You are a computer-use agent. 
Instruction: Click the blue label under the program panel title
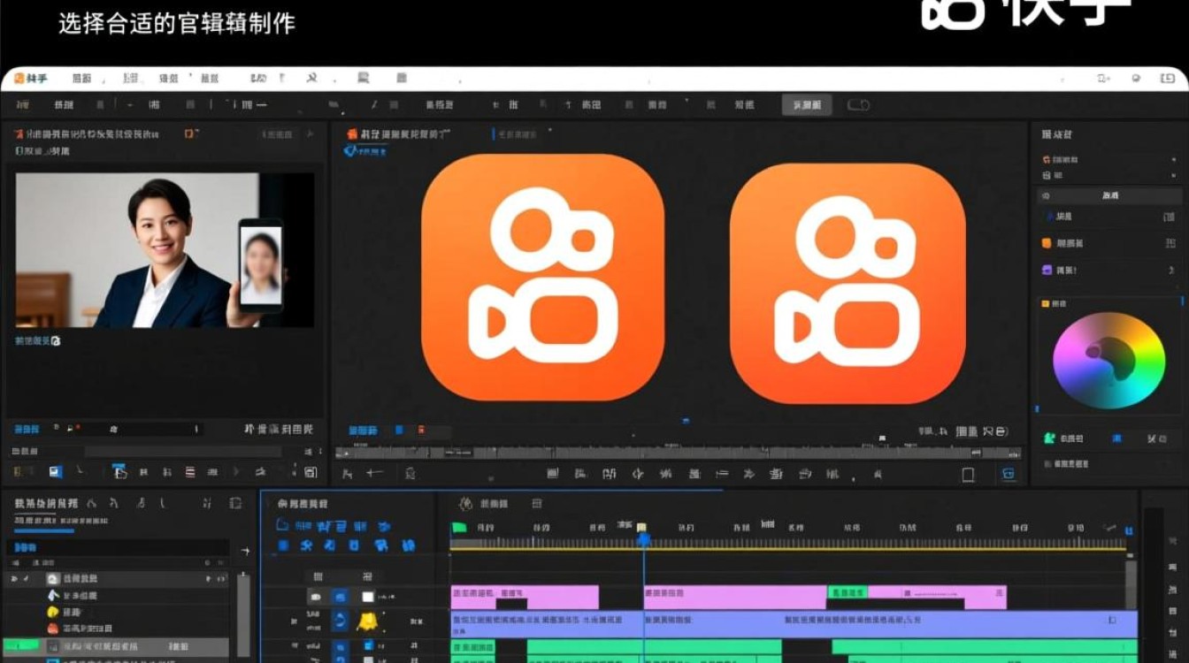[364, 152]
